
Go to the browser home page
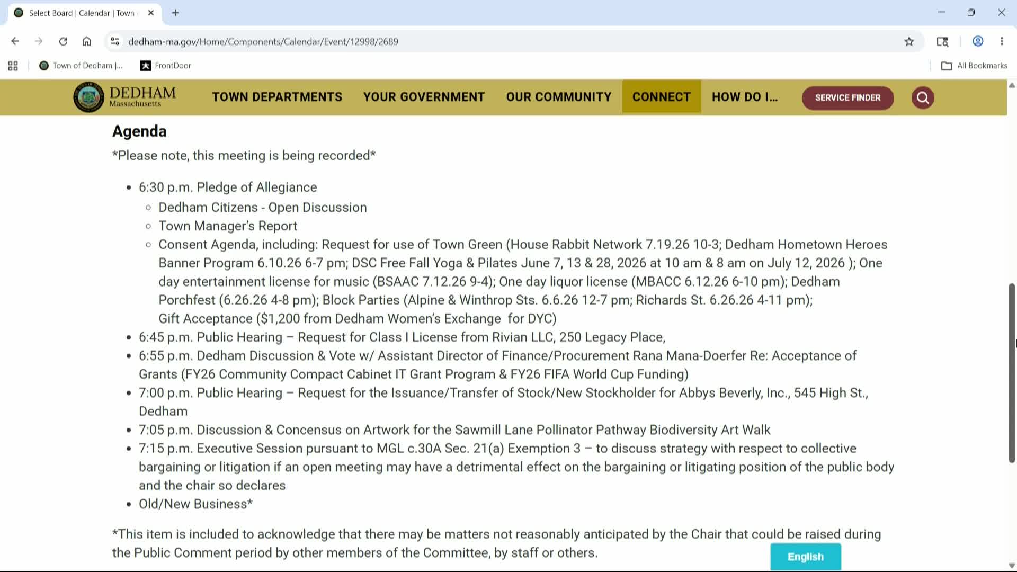click(86, 41)
